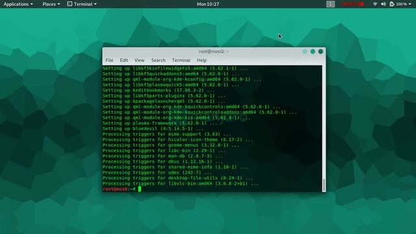Screen dimensions: 416x234
Task: Click the terminal window scrollbar thumb
Action: pos(324,185)
